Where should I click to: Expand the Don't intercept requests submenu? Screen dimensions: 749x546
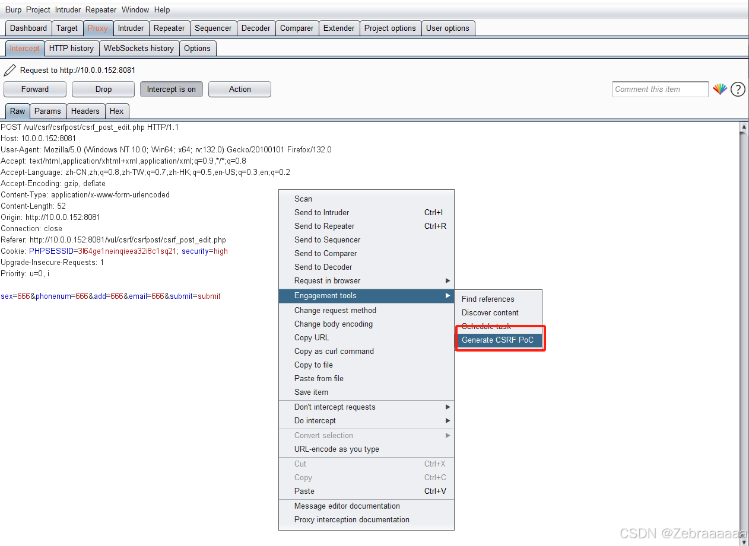pos(366,407)
